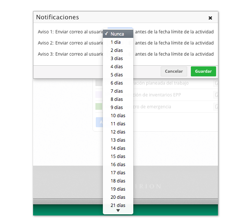Choose '19 días' in the dropdown

tap(118, 189)
